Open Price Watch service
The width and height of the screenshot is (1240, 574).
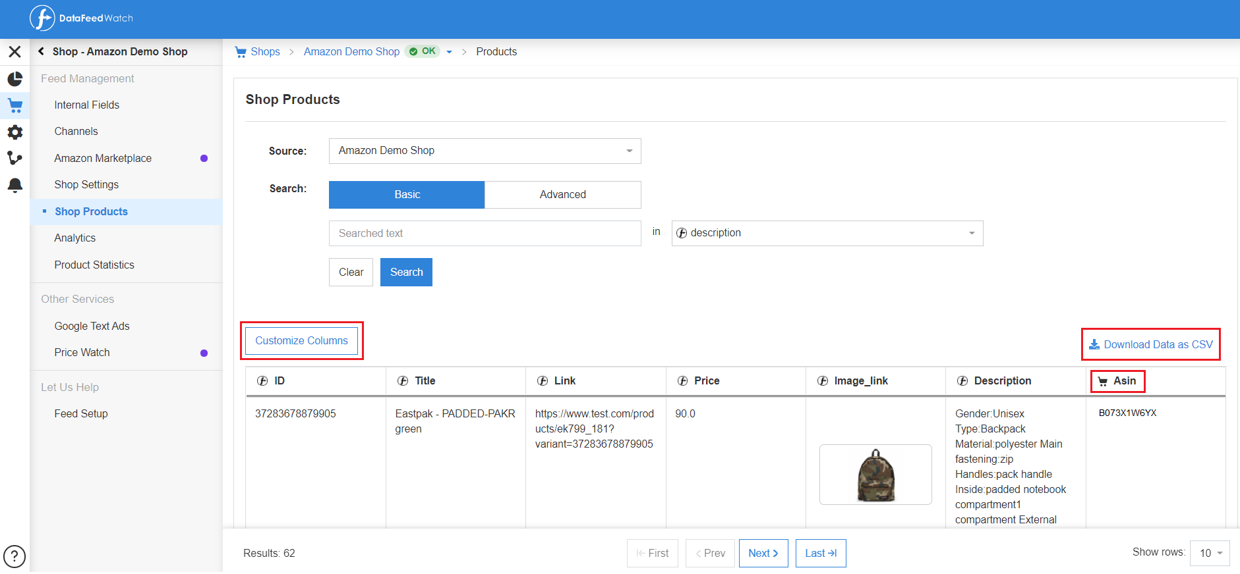(x=82, y=352)
